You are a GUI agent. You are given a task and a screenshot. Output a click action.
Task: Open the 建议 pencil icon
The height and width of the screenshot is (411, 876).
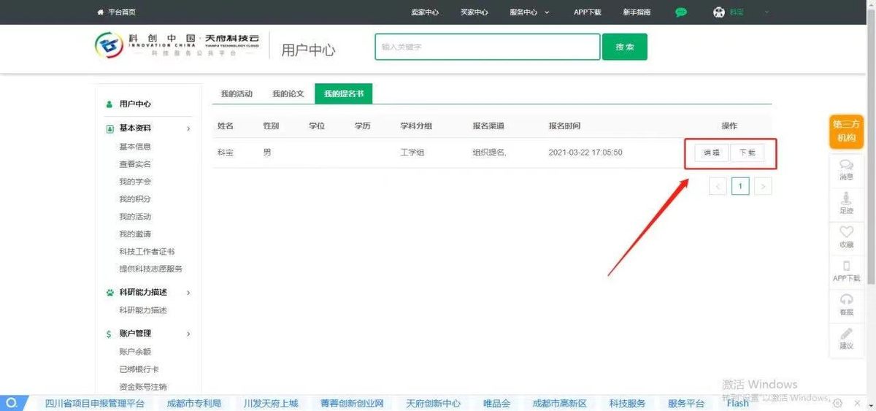tap(846, 334)
